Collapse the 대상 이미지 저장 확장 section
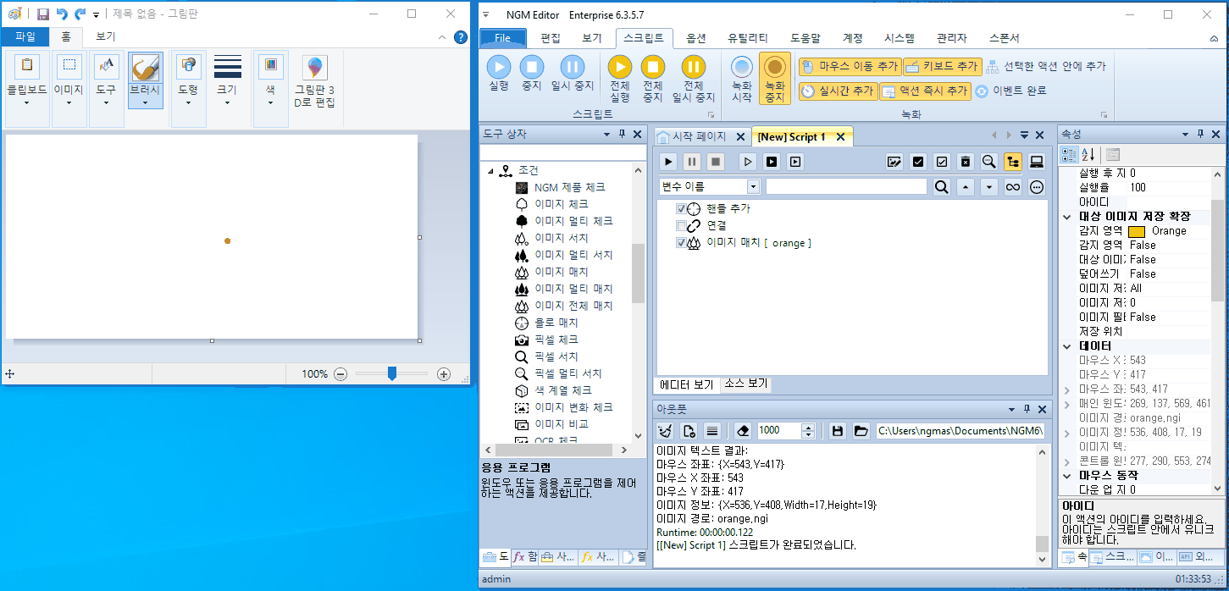 tap(1067, 217)
